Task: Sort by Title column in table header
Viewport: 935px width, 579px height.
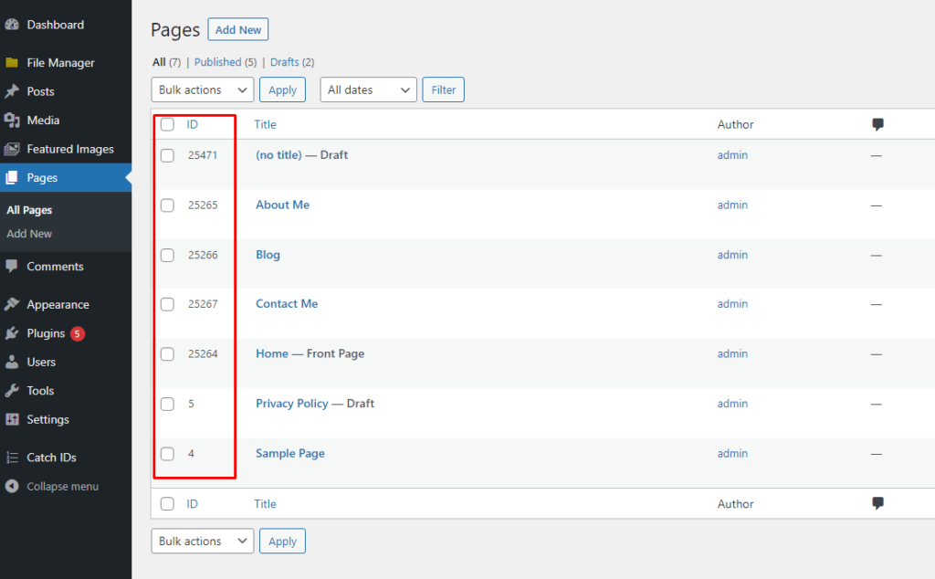Action: [266, 124]
